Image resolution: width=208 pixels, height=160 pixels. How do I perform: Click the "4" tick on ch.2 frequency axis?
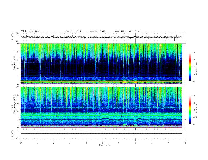pyautogui.click(x=18, y=111)
